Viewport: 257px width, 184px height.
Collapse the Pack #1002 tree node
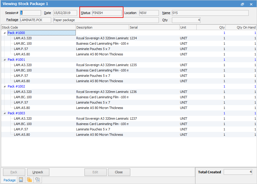pos(4,87)
